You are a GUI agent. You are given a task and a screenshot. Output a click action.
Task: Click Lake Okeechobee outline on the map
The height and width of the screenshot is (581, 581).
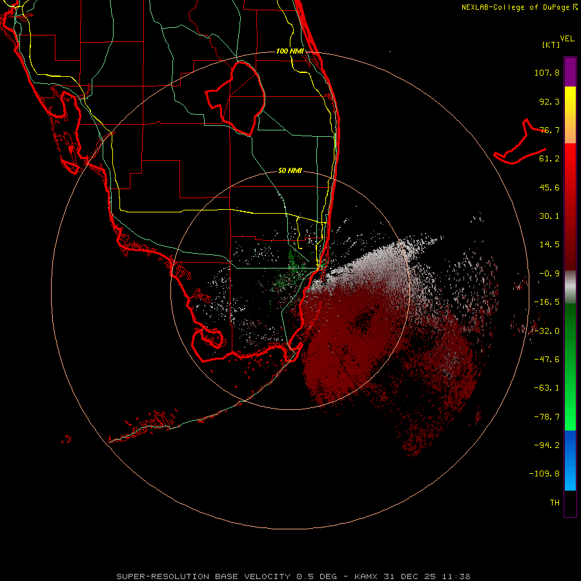click(236, 98)
